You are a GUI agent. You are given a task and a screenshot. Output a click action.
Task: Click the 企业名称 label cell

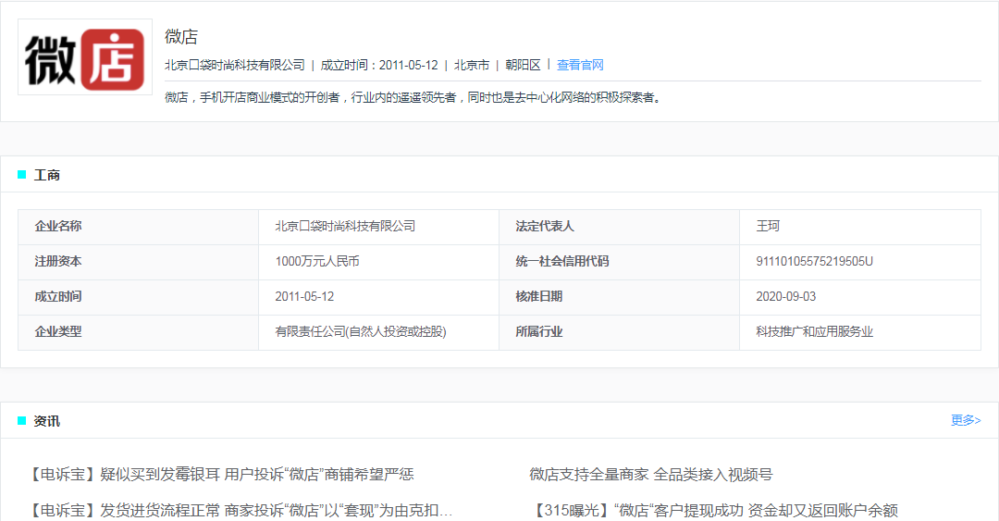138,227
